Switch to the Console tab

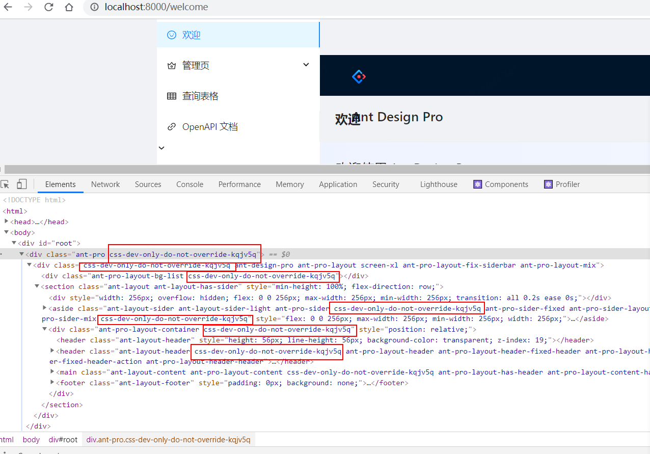tap(190, 184)
